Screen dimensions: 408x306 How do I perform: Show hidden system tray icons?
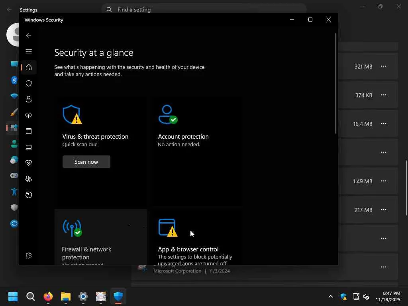click(x=330, y=296)
